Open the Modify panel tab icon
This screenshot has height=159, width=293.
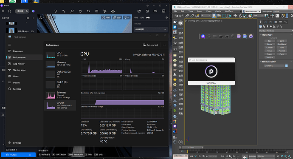[x=265, y=22]
